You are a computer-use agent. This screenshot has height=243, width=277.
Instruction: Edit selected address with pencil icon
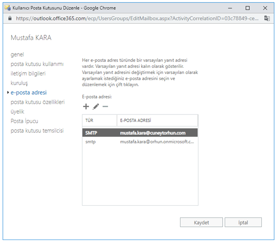(x=96, y=106)
